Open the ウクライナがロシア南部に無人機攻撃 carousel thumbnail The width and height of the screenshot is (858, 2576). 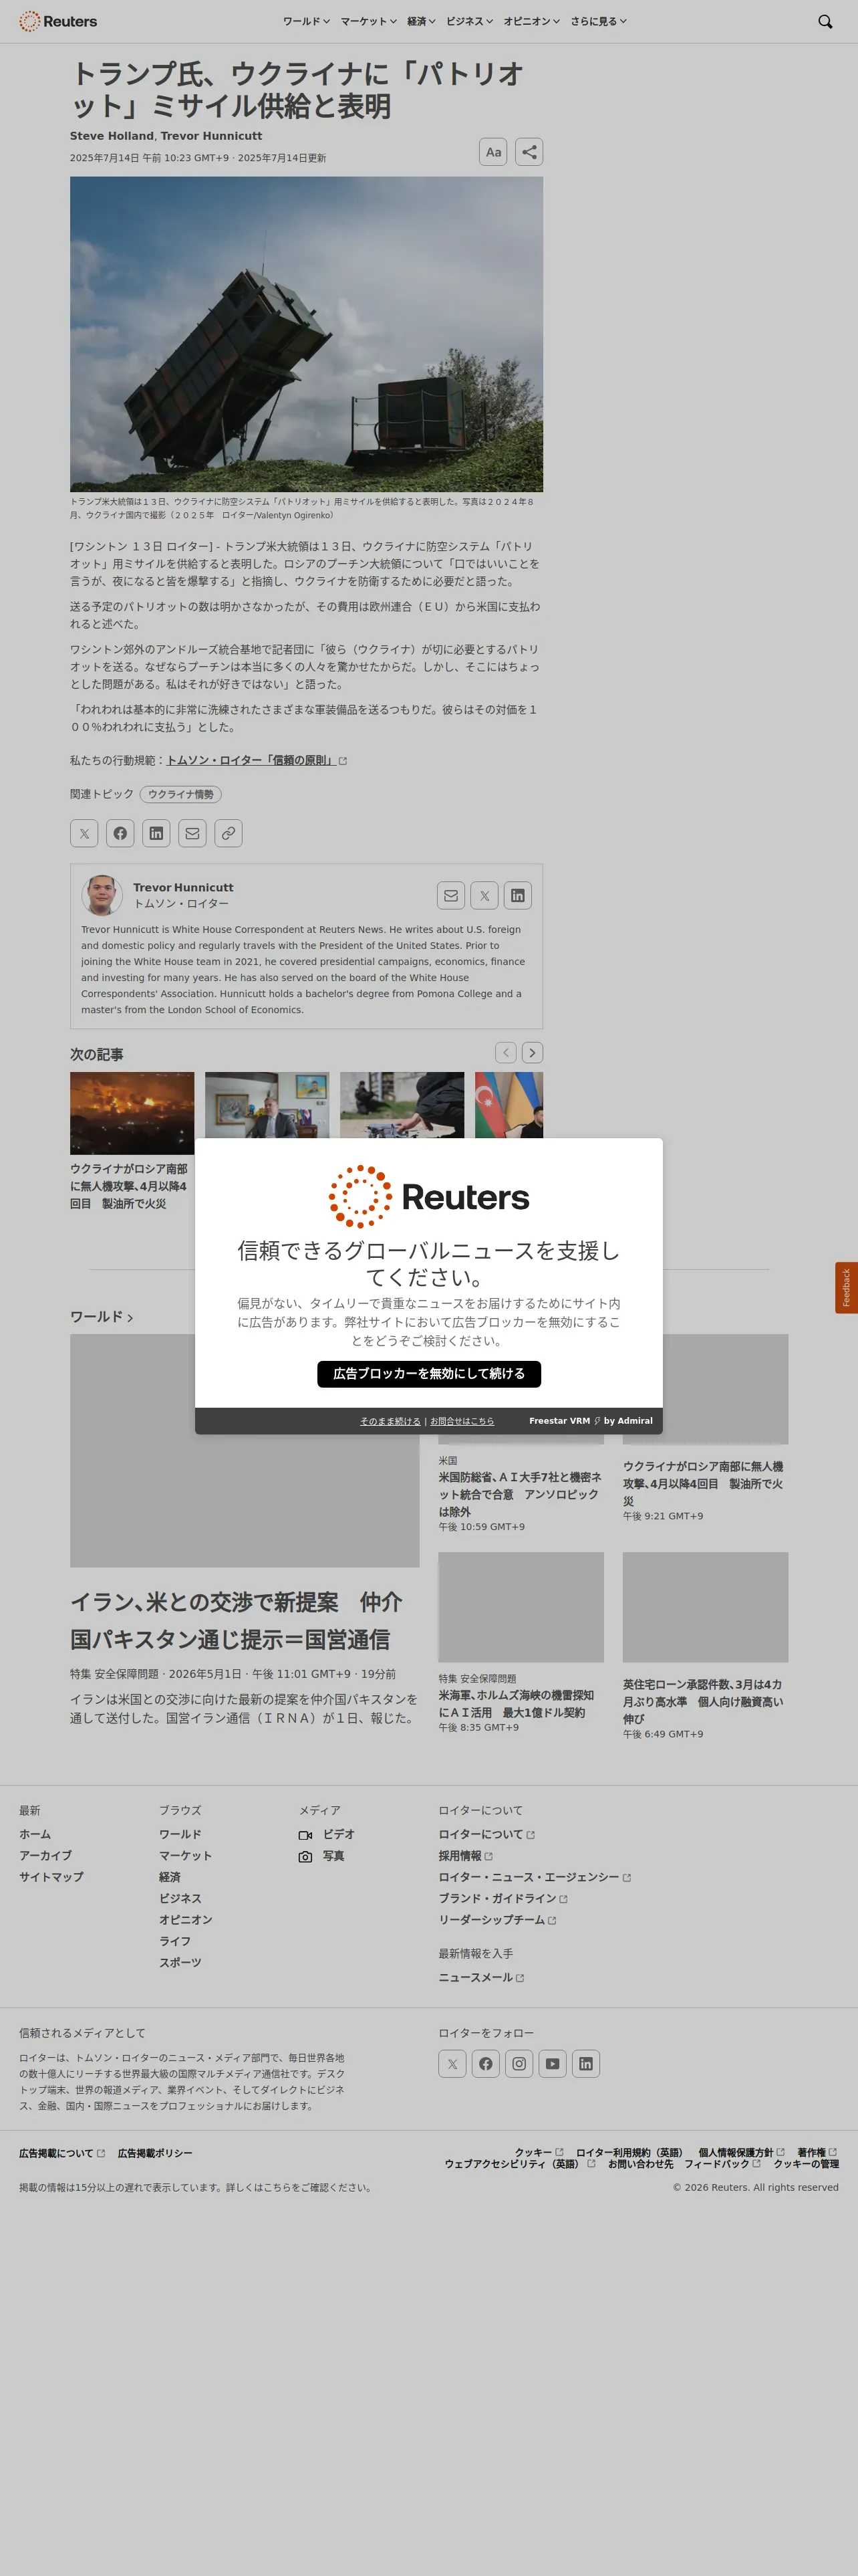pyautogui.click(x=132, y=1112)
